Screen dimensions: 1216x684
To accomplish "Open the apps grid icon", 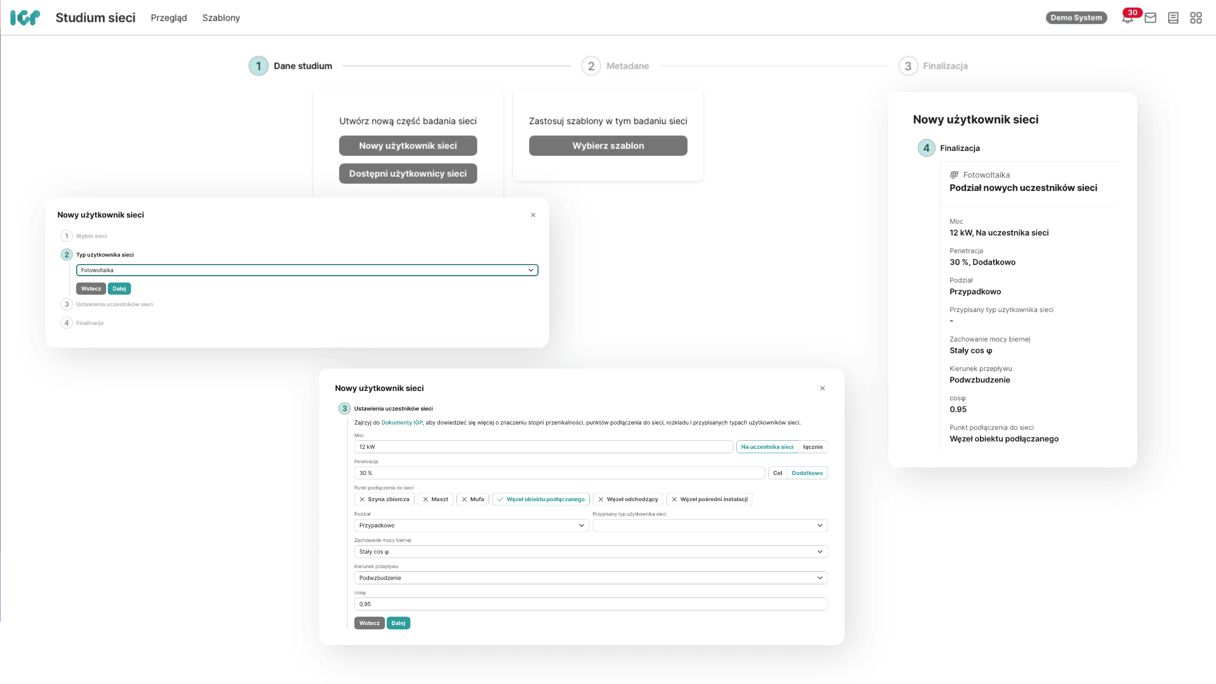I will 1196,18.
